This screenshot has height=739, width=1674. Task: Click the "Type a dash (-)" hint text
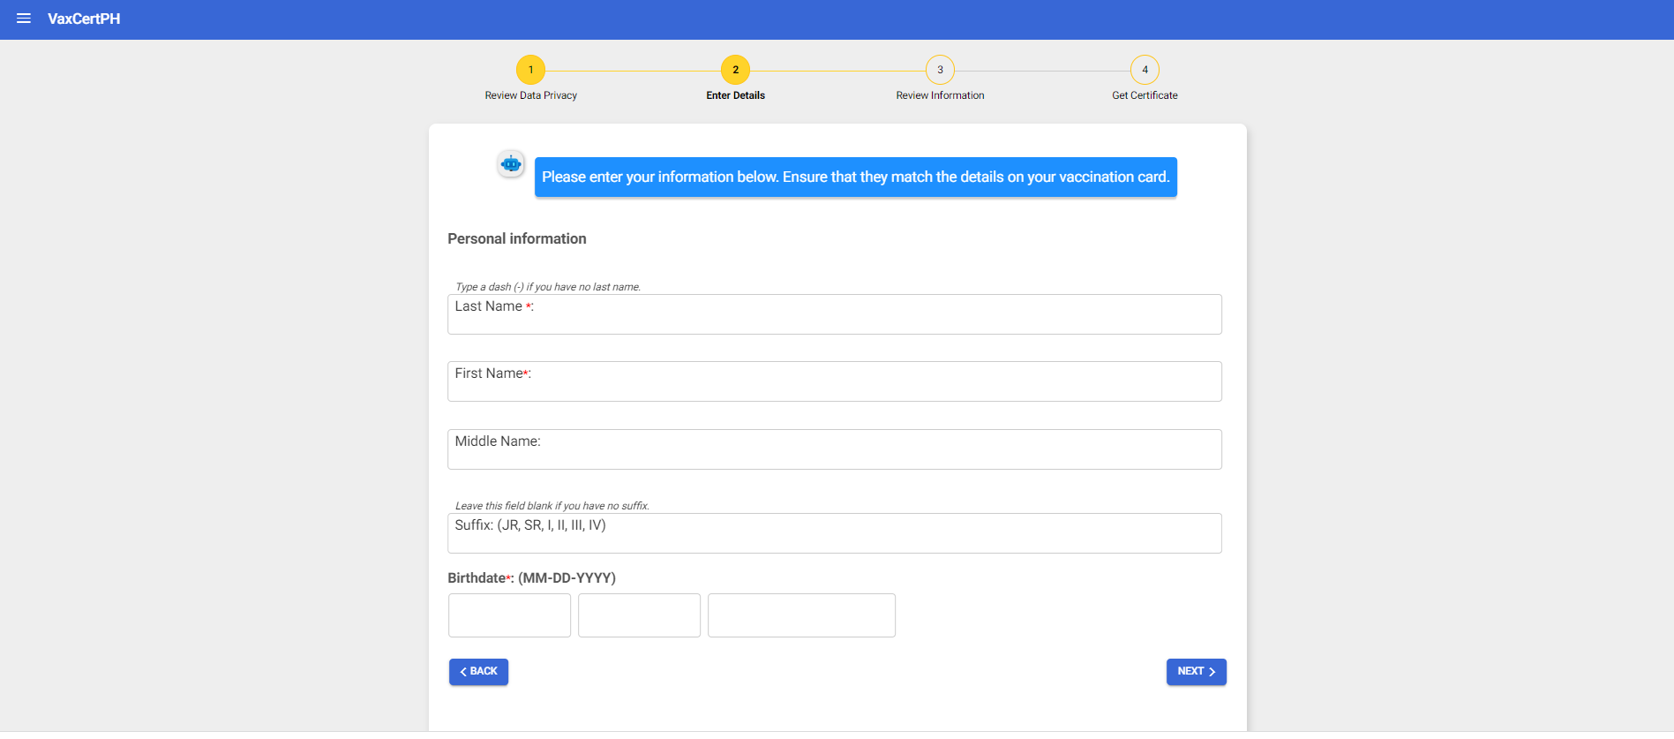(548, 287)
